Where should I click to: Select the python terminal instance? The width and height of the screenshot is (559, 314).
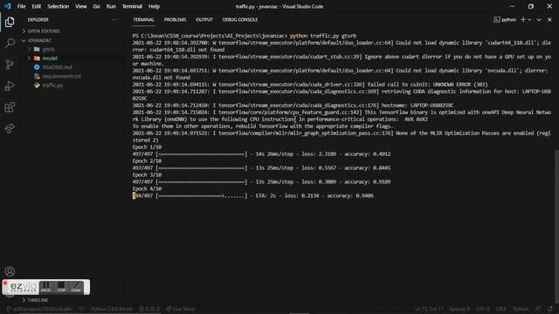505,19
